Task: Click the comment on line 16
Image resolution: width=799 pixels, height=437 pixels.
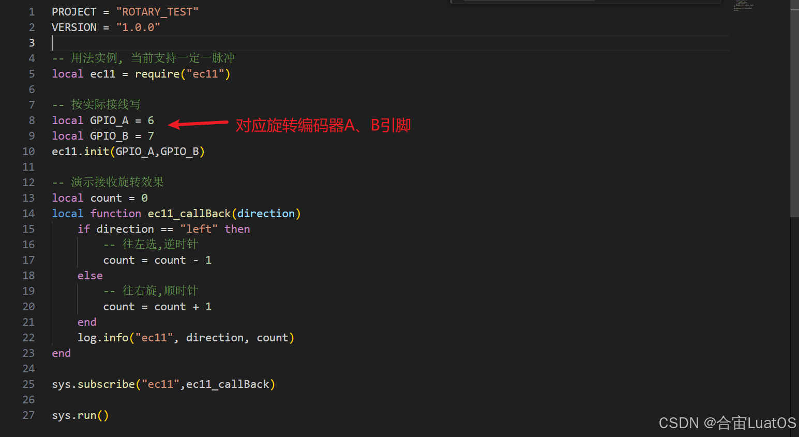Action: [x=151, y=245]
